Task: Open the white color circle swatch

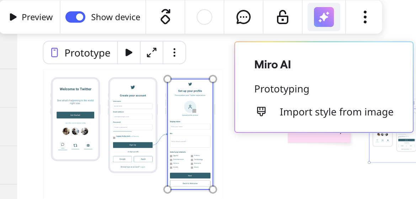Action: 204,17
